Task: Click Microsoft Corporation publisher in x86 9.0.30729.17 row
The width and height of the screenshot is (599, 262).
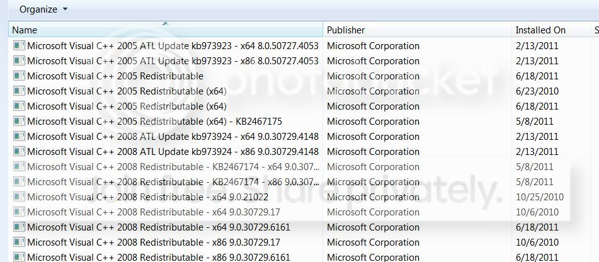Action: 374,242
